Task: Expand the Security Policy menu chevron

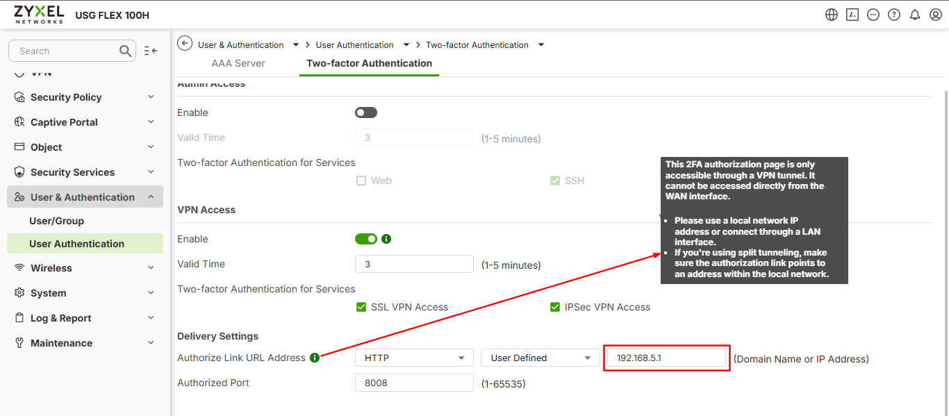Action: click(151, 97)
